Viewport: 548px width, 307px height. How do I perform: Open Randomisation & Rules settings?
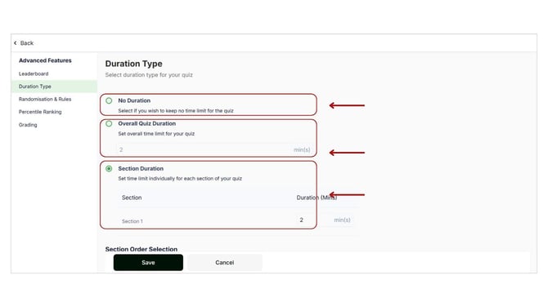[x=45, y=99]
